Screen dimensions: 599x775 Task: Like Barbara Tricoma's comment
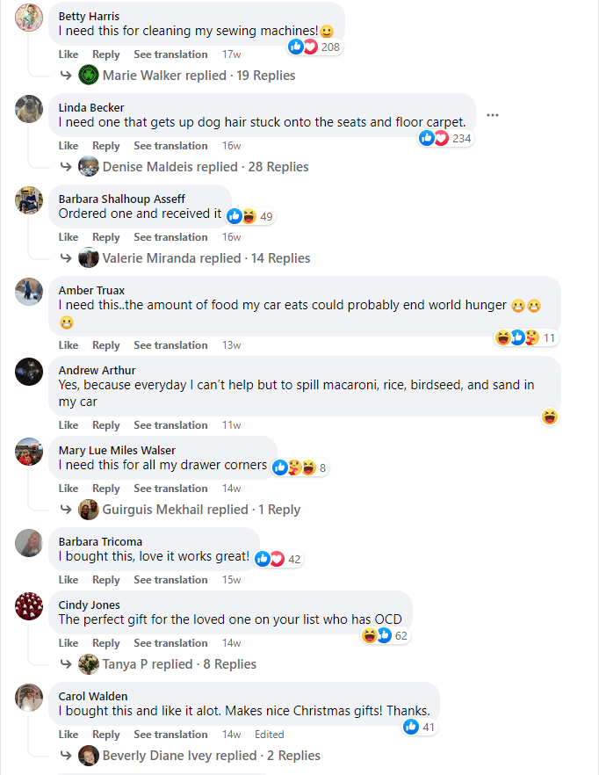(68, 580)
